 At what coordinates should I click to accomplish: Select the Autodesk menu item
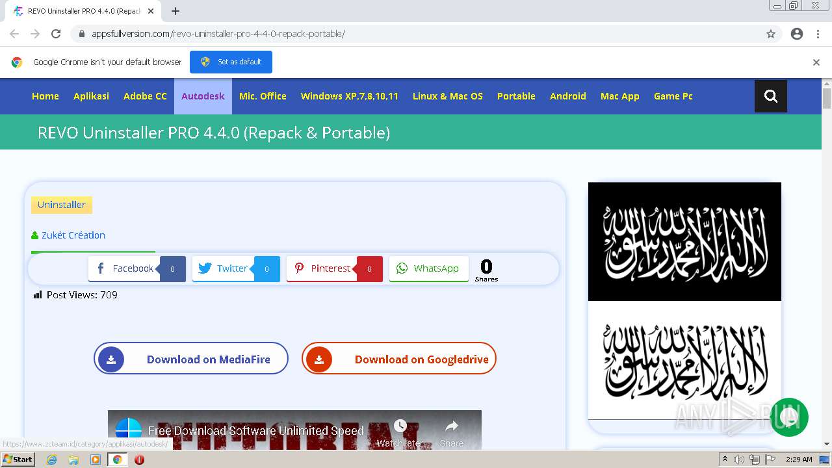pyautogui.click(x=203, y=96)
